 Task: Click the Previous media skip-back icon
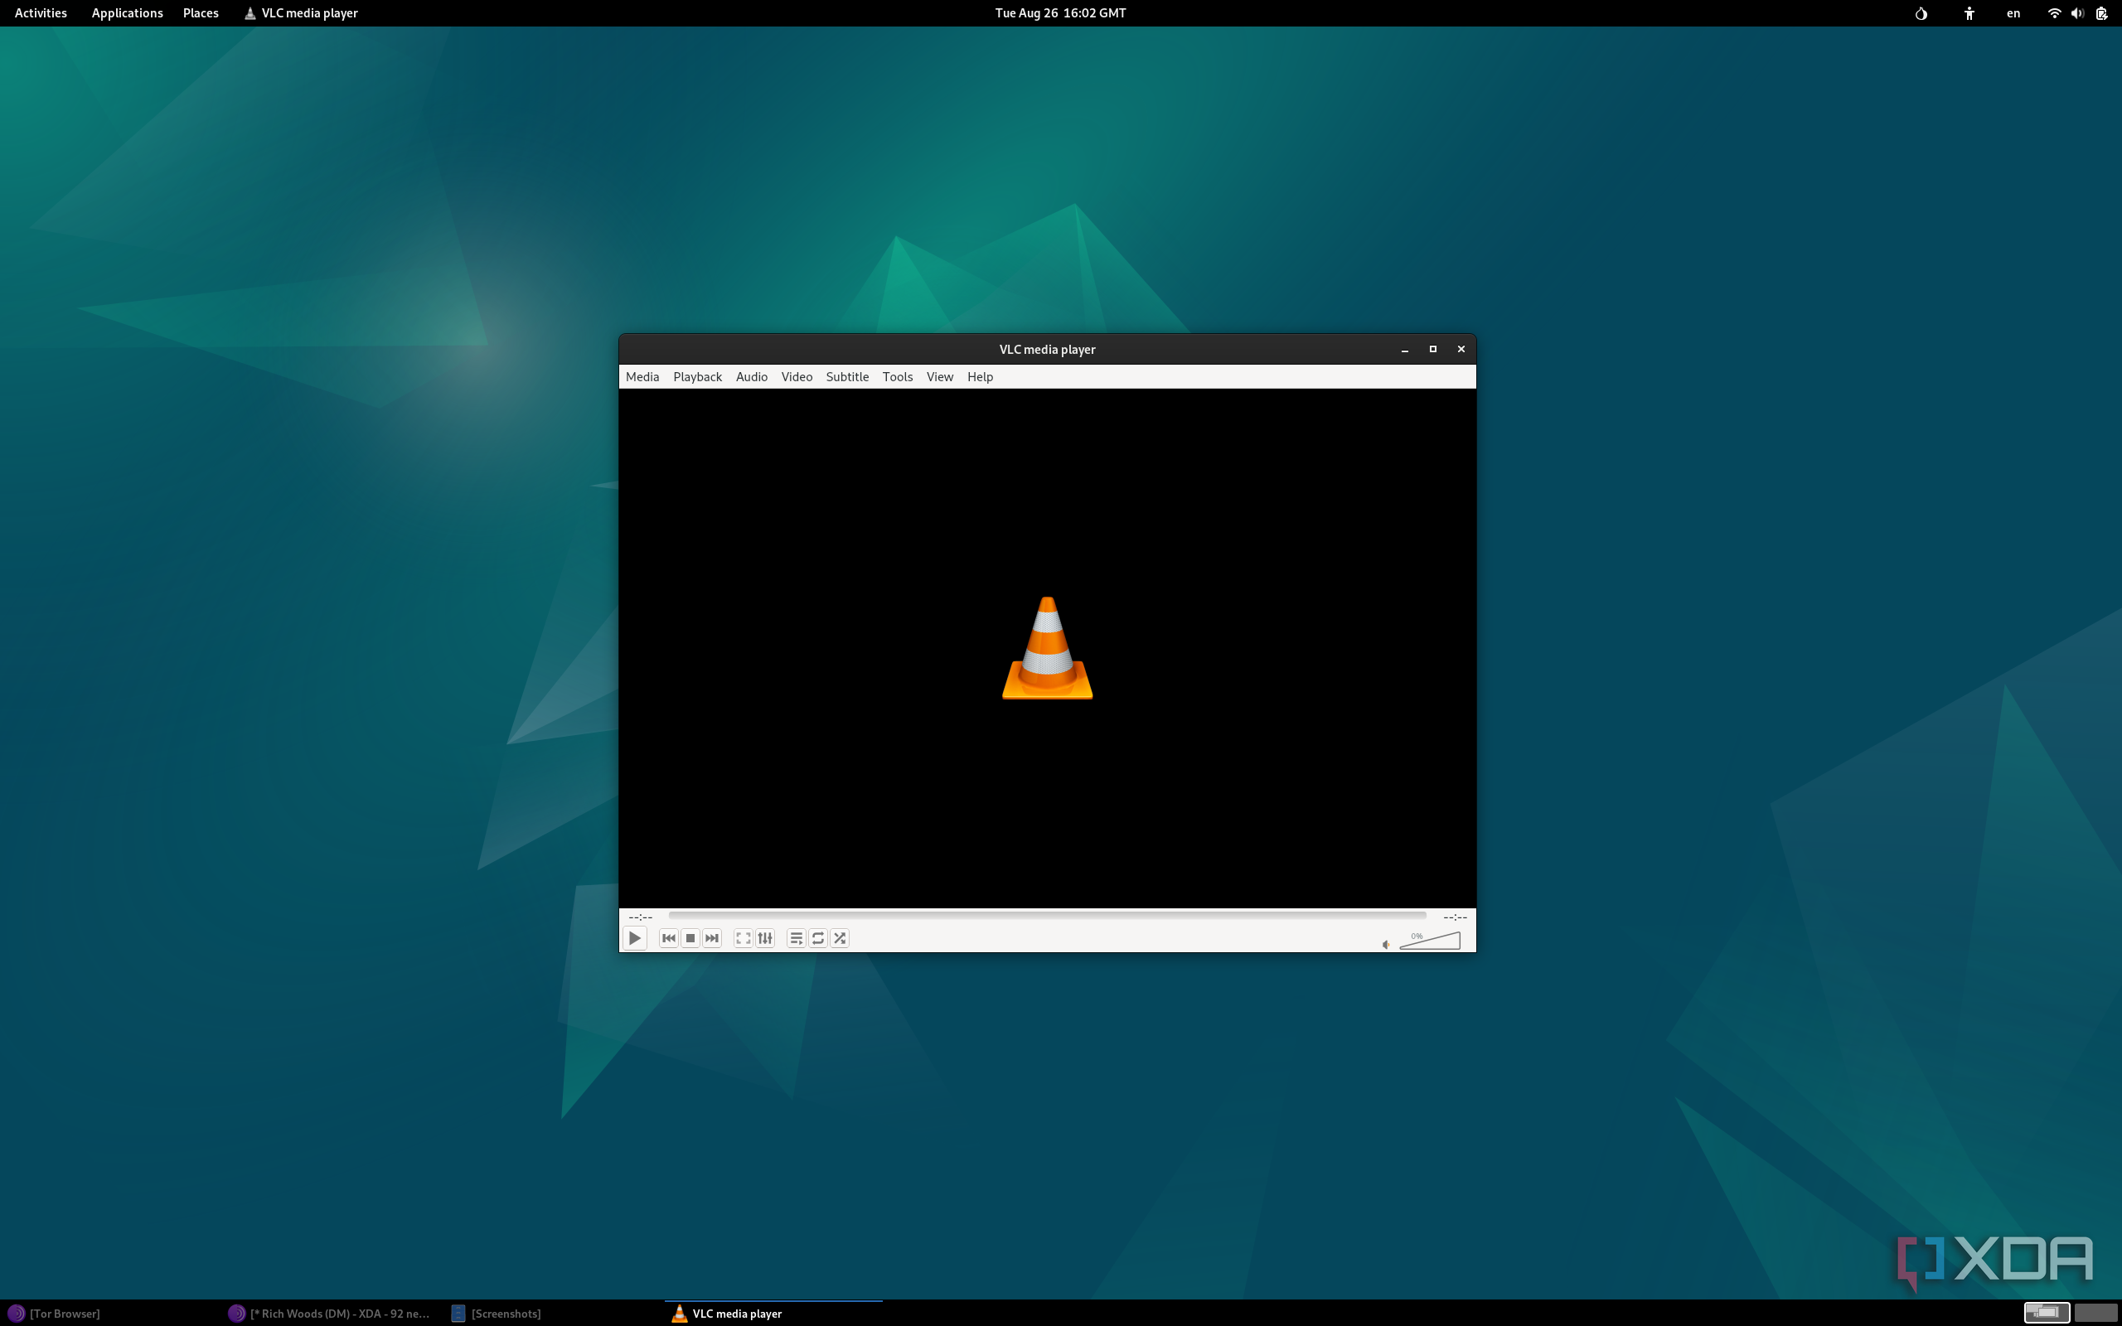point(668,938)
